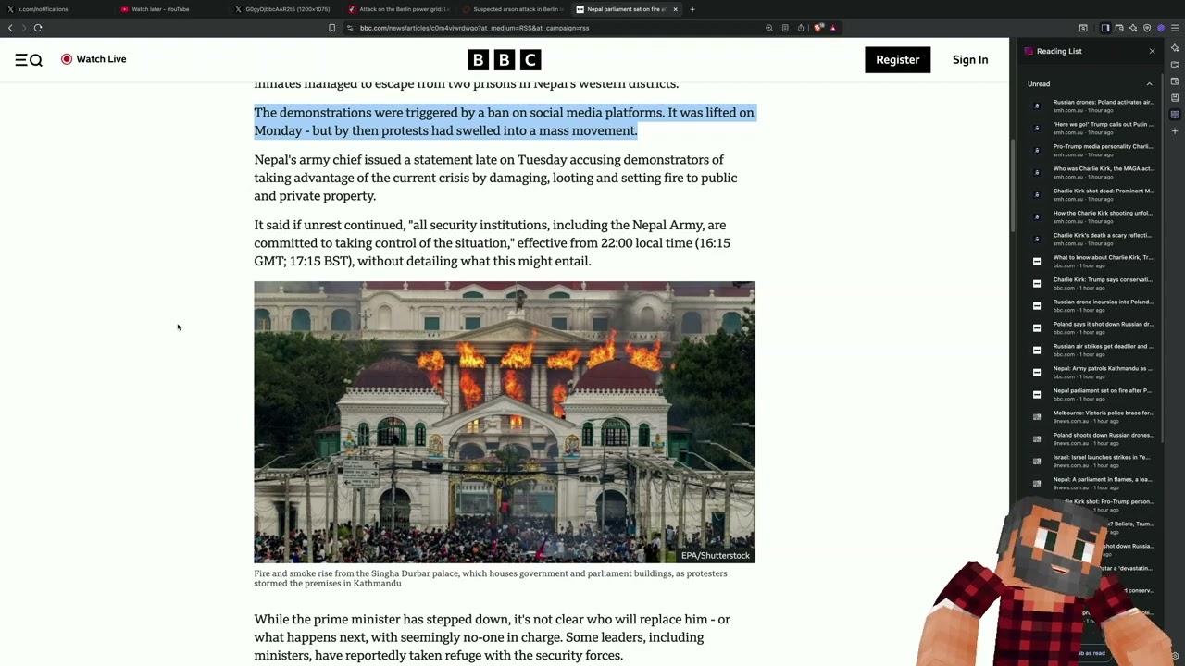Click the Register button
Image resolution: width=1185 pixels, height=666 pixels.
point(897,59)
